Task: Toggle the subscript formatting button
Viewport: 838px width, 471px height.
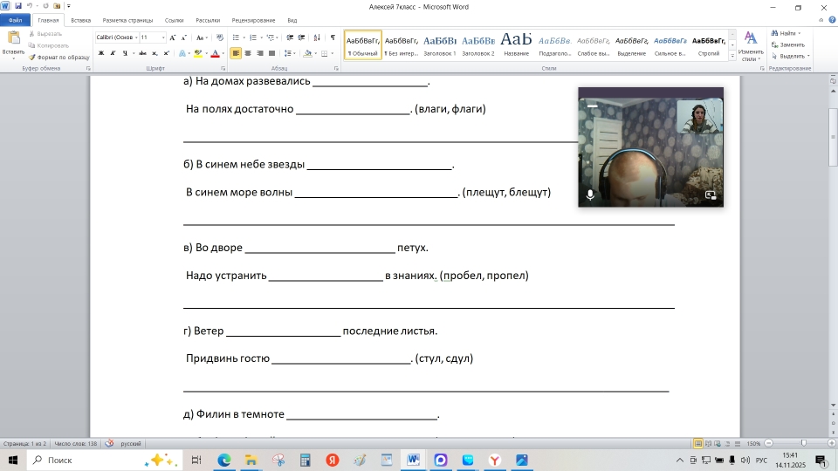Action: click(x=155, y=53)
